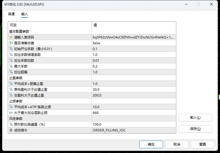
Task: Click the ½ icon beside 预付款比率阈值
Action: tap(11, 124)
